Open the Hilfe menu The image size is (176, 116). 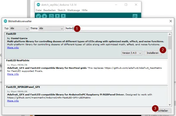coord(85,10)
